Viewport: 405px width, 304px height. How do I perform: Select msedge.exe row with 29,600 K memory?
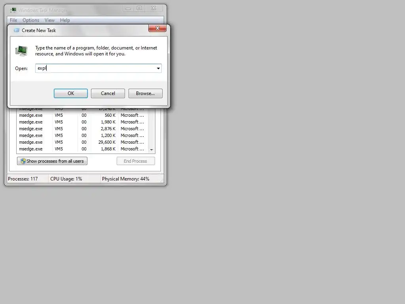[83, 142]
